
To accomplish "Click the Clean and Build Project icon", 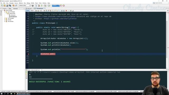I will tap(39, 6).
